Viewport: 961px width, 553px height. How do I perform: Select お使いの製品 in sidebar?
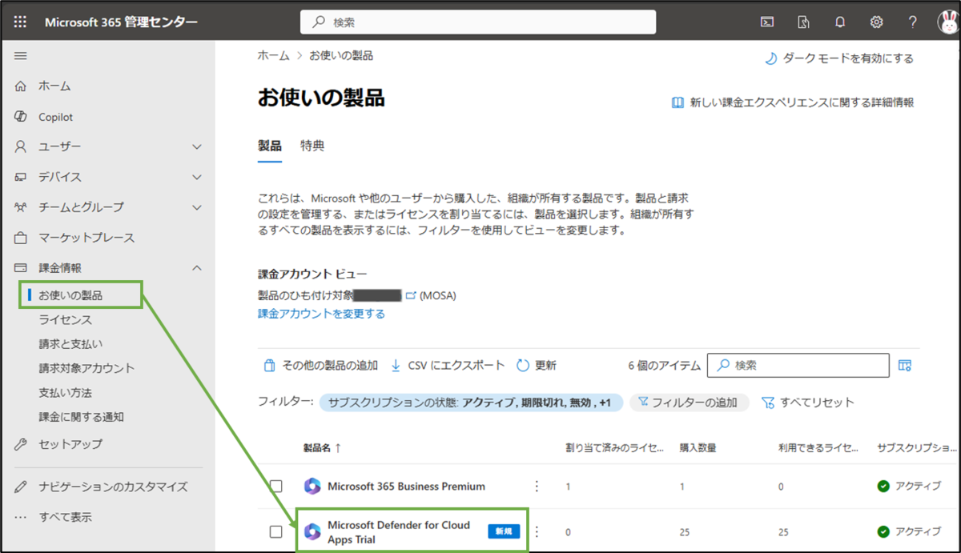tap(70, 295)
